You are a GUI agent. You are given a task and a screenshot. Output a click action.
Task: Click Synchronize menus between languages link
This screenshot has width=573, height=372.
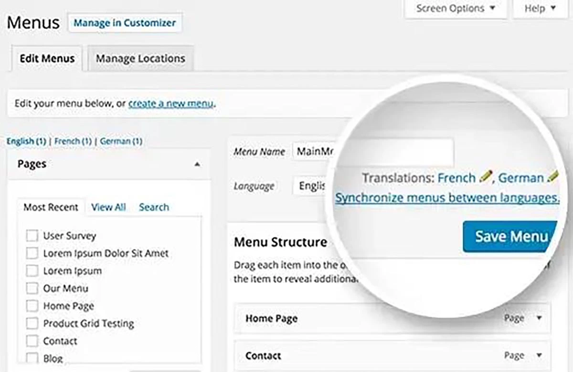click(x=447, y=197)
